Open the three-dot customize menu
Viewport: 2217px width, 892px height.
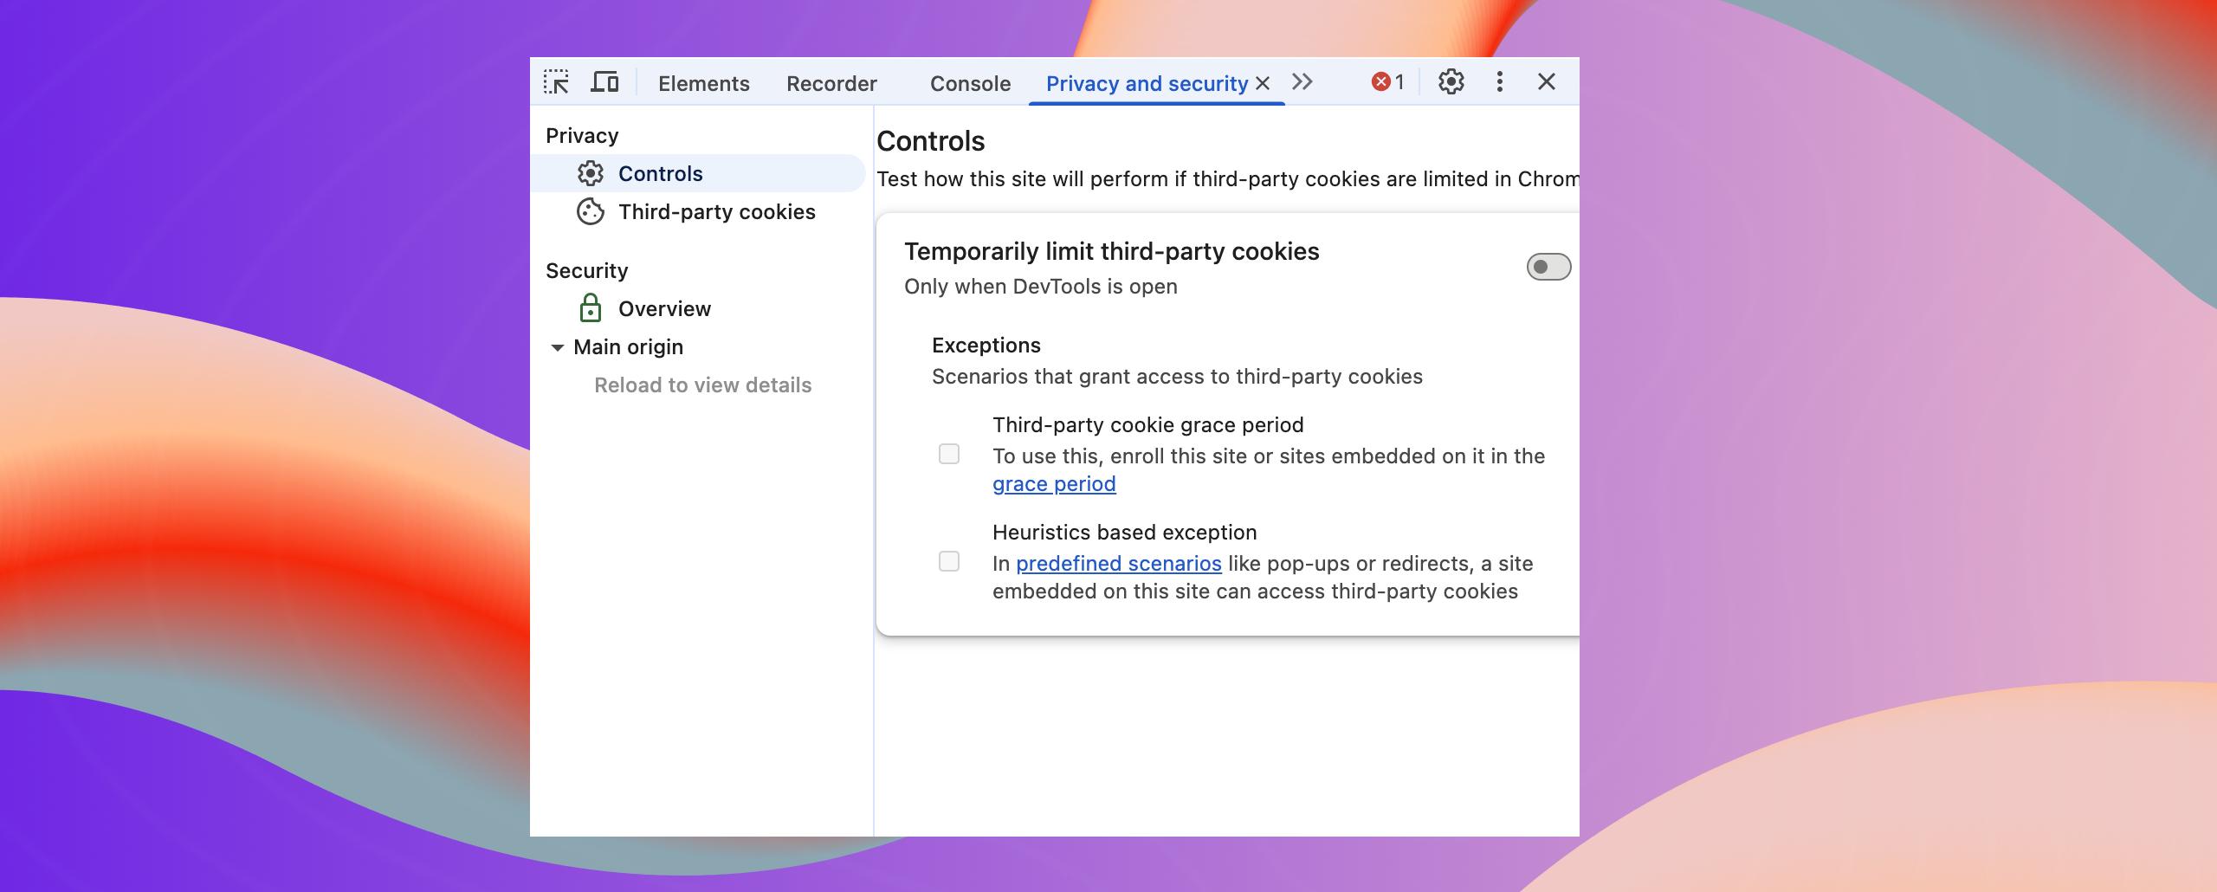1499,82
